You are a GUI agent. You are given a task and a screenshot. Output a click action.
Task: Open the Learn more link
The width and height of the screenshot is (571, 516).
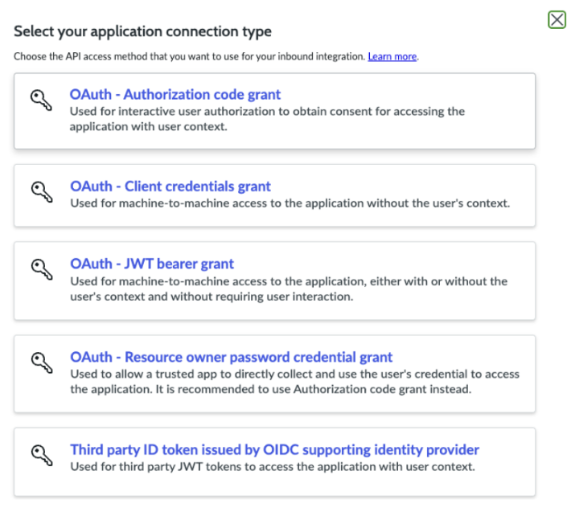[392, 56]
